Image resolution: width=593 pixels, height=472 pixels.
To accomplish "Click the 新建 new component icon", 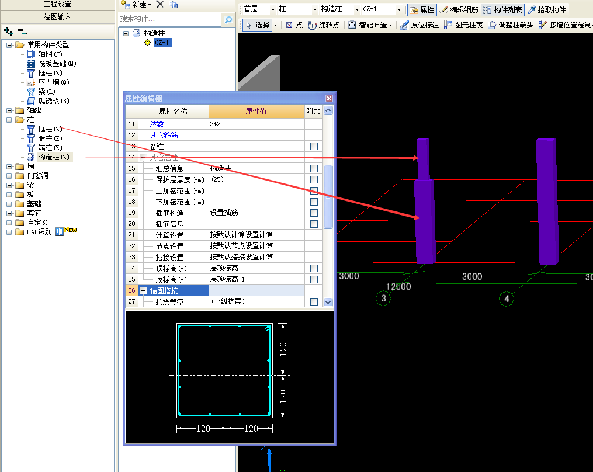I will point(126,5).
